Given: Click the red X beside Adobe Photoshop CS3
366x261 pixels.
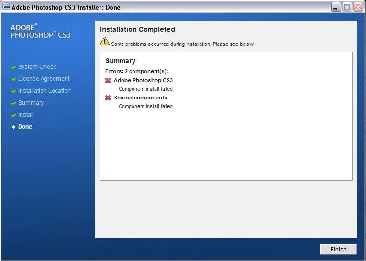Looking at the screenshot, I should (108, 80).
